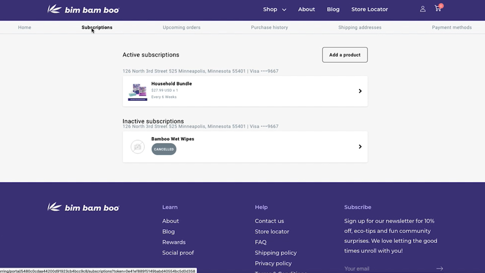Image resolution: width=485 pixels, height=273 pixels.
Task: Open the Shipping policy link
Action: point(276,253)
